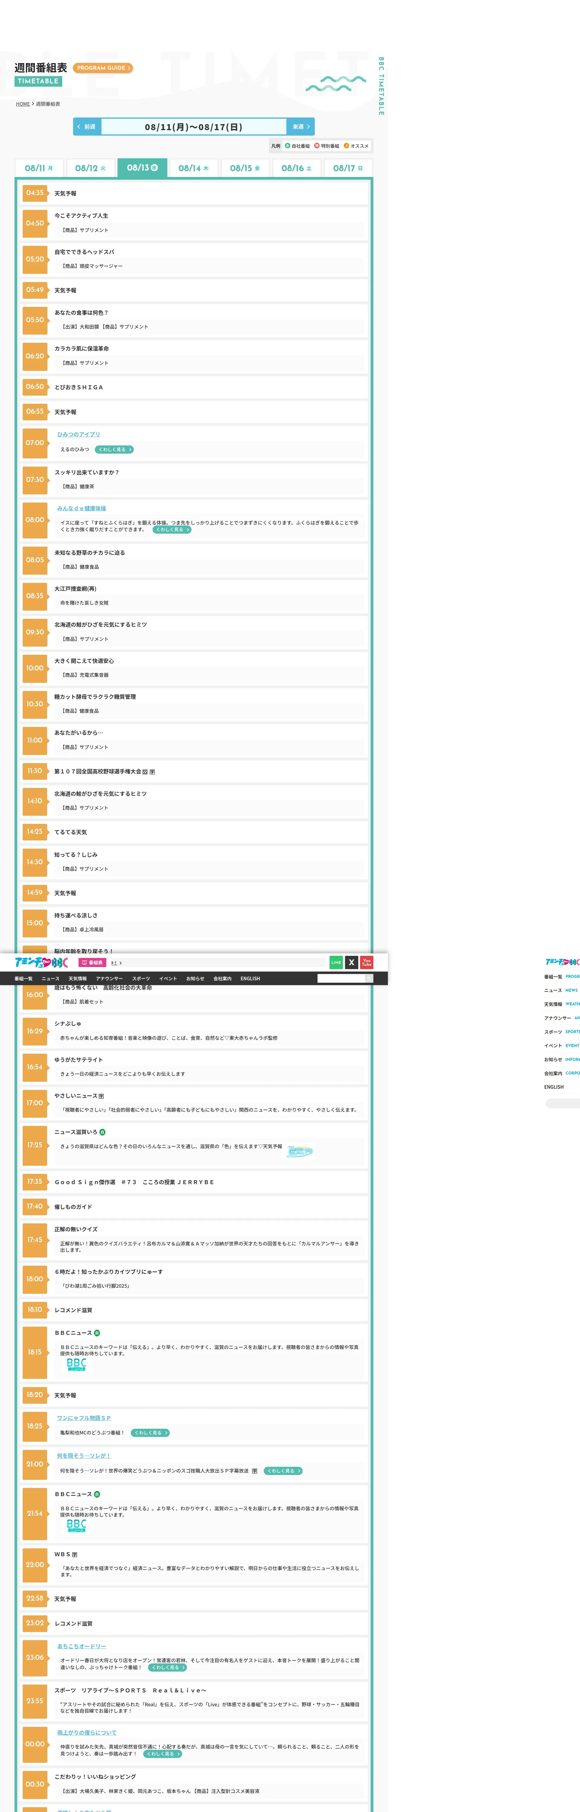Go to previous week 前週
This screenshot has width=580, height=1812.
(x=87, y=127)
